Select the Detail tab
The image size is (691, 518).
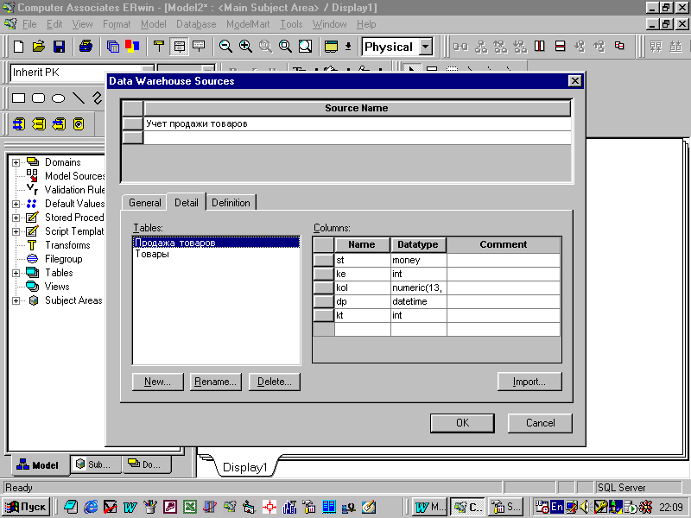point(187,202)
